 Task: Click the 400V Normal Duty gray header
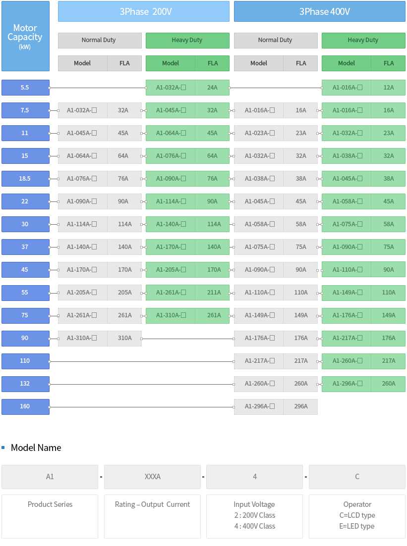(276, 41)
